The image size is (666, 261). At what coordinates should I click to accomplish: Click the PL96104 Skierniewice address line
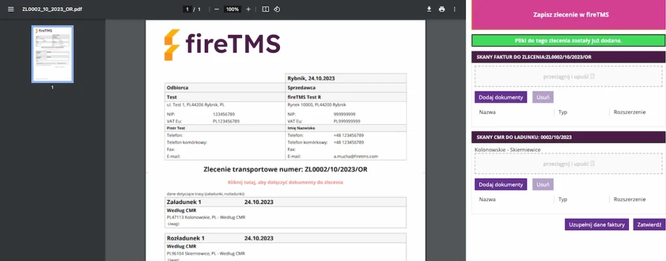[206, 253]
